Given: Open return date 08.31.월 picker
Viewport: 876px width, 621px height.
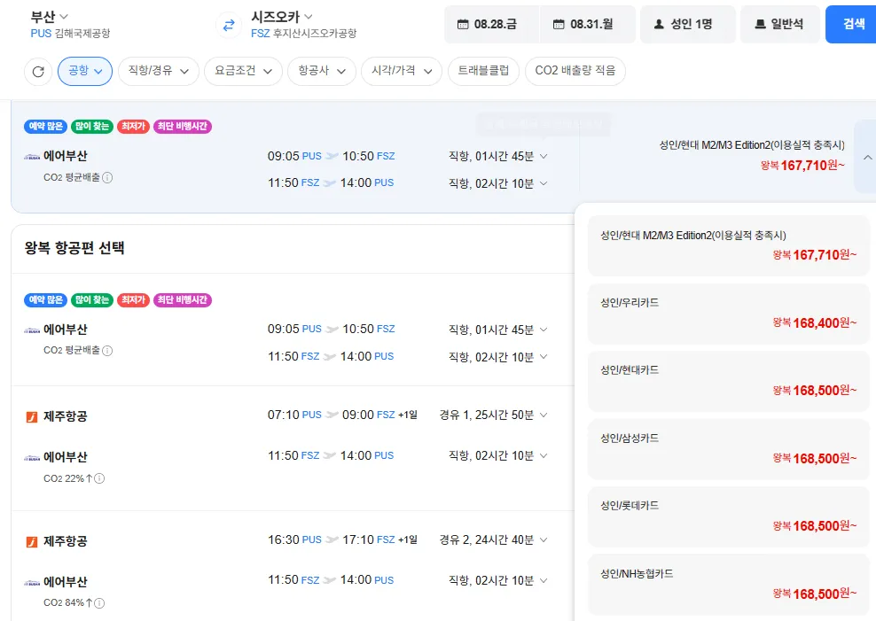Looking at the screenshot, I should pos(588,24).
